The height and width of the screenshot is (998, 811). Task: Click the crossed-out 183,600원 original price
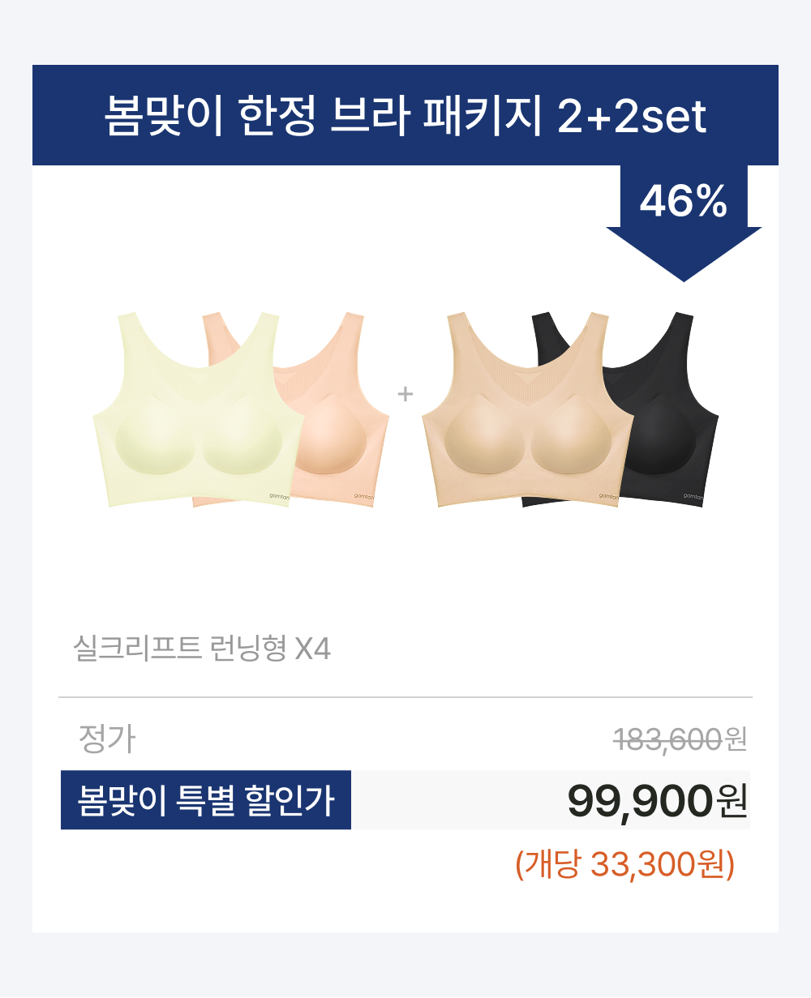[x=680, y=739]
